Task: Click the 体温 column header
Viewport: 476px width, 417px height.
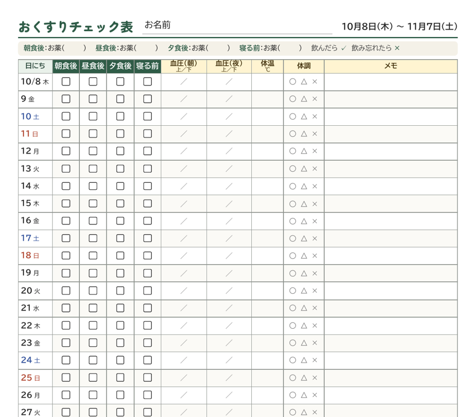Action: coord(268,66)
